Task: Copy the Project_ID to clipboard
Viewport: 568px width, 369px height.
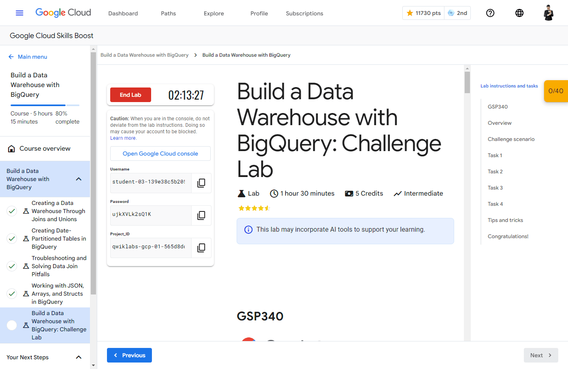Action: pos(201,248)
